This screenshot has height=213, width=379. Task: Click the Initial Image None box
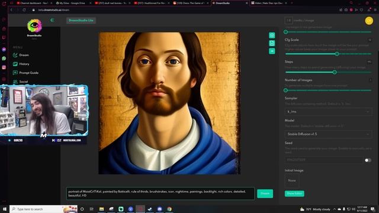point(292,180)
